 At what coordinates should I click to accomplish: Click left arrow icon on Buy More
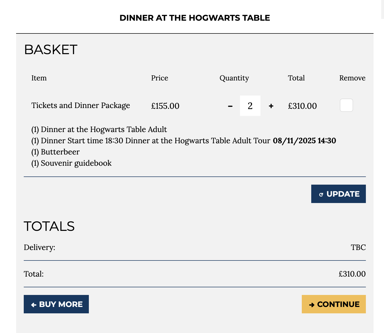34,305
